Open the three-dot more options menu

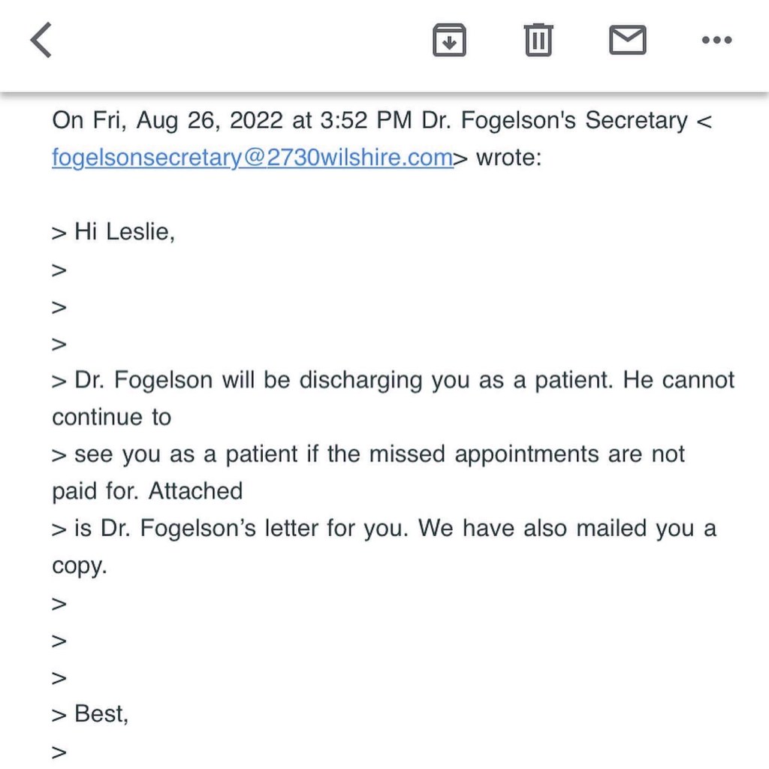716,41
